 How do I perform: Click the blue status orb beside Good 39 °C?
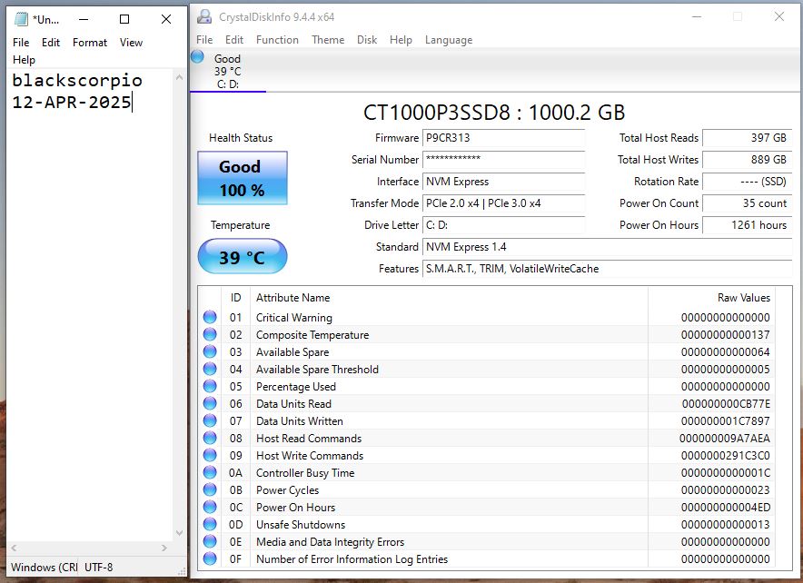pos(197,57)
